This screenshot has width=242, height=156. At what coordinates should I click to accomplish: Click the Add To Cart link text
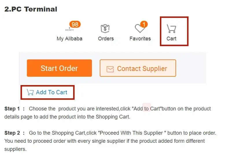click(51, 92)
